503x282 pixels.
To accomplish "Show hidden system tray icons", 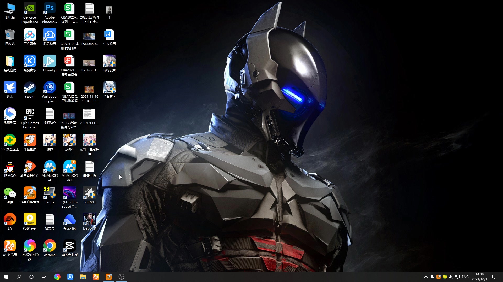I will (426, 277).
